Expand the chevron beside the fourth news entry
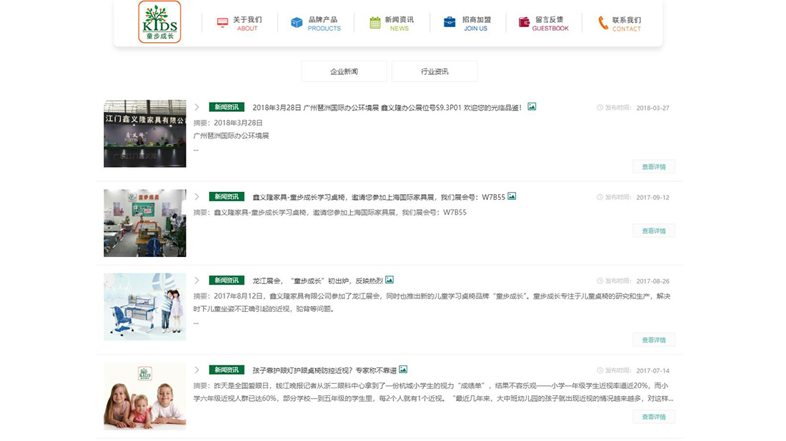This screenshot has width=786, height=441. (x=197, y=370)
